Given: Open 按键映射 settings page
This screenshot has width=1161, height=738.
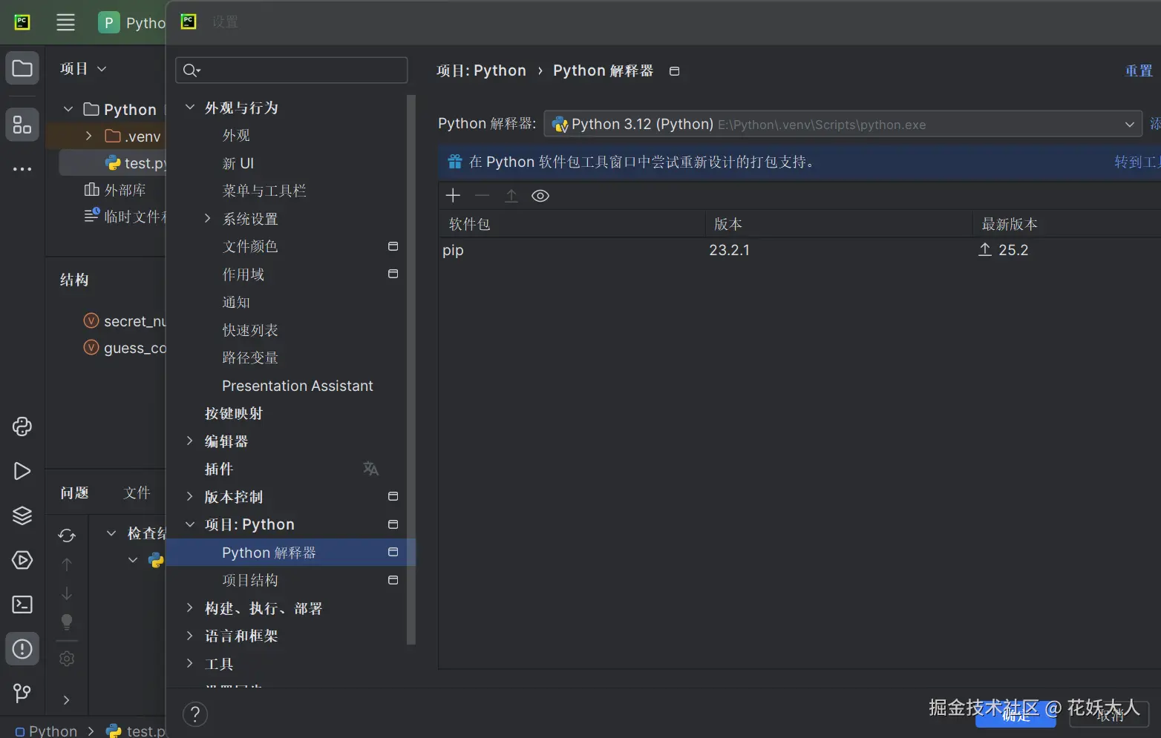Looking at the screenshot, I should point(233,414).
